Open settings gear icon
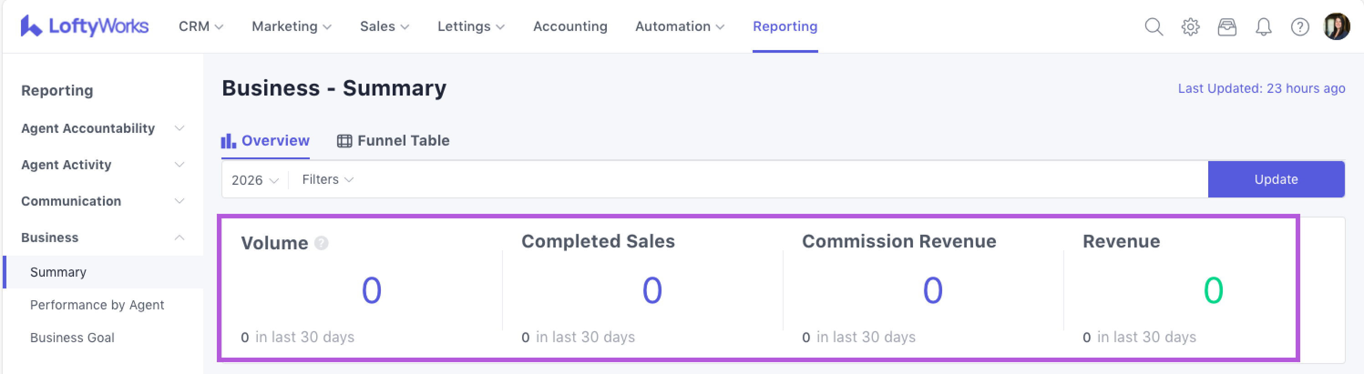The image size is (1364, 374). tap(1190, 26)
